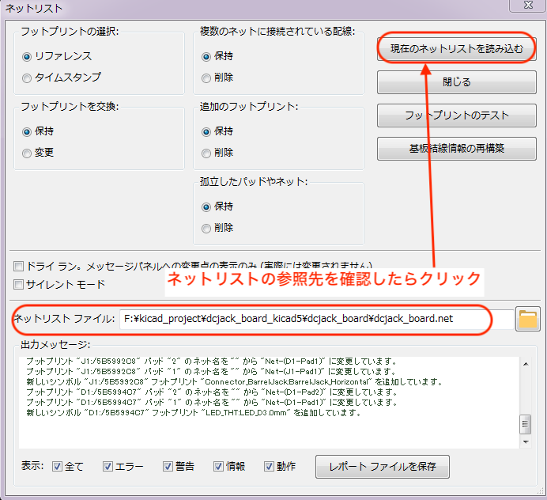
Task: Close the ネットリスト dialog window
Action: coord(528,6)
